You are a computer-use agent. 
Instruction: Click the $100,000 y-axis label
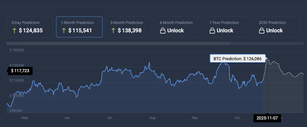(17, 96)
